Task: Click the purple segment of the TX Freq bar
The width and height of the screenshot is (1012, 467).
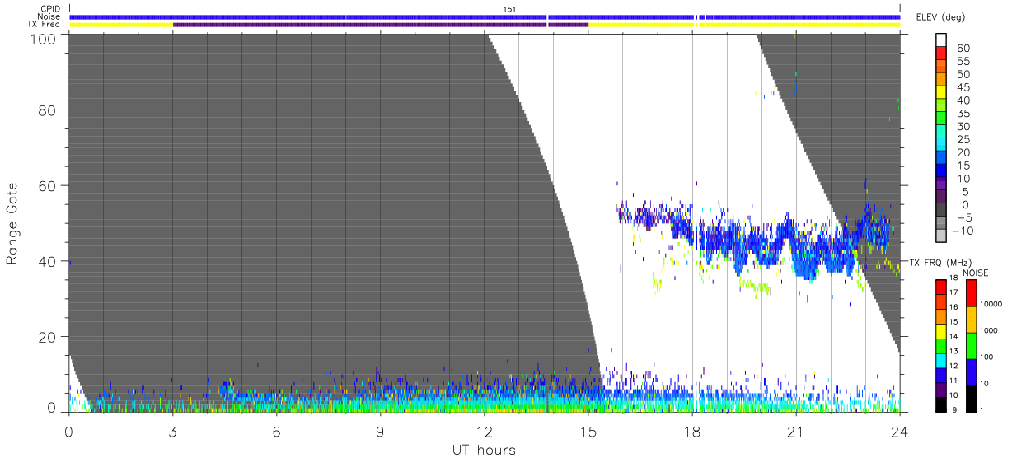Action: coord(380,25)
